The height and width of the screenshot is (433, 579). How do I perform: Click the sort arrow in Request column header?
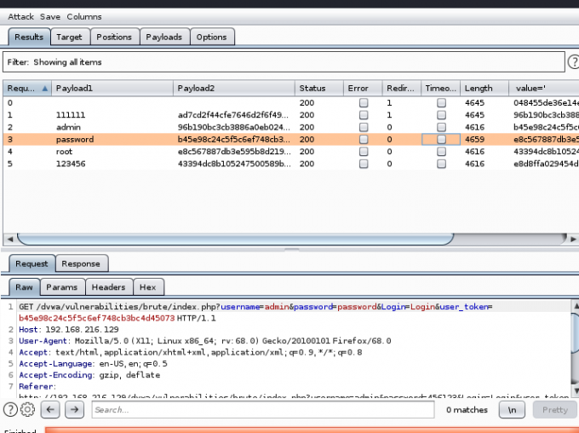(x=44, y=89)
